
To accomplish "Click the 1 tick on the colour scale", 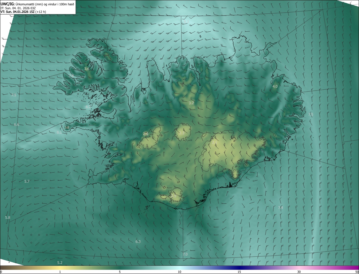I will (60, 272).
